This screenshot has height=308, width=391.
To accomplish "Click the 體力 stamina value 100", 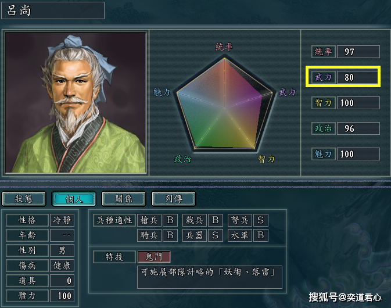I will pos(62,296).
